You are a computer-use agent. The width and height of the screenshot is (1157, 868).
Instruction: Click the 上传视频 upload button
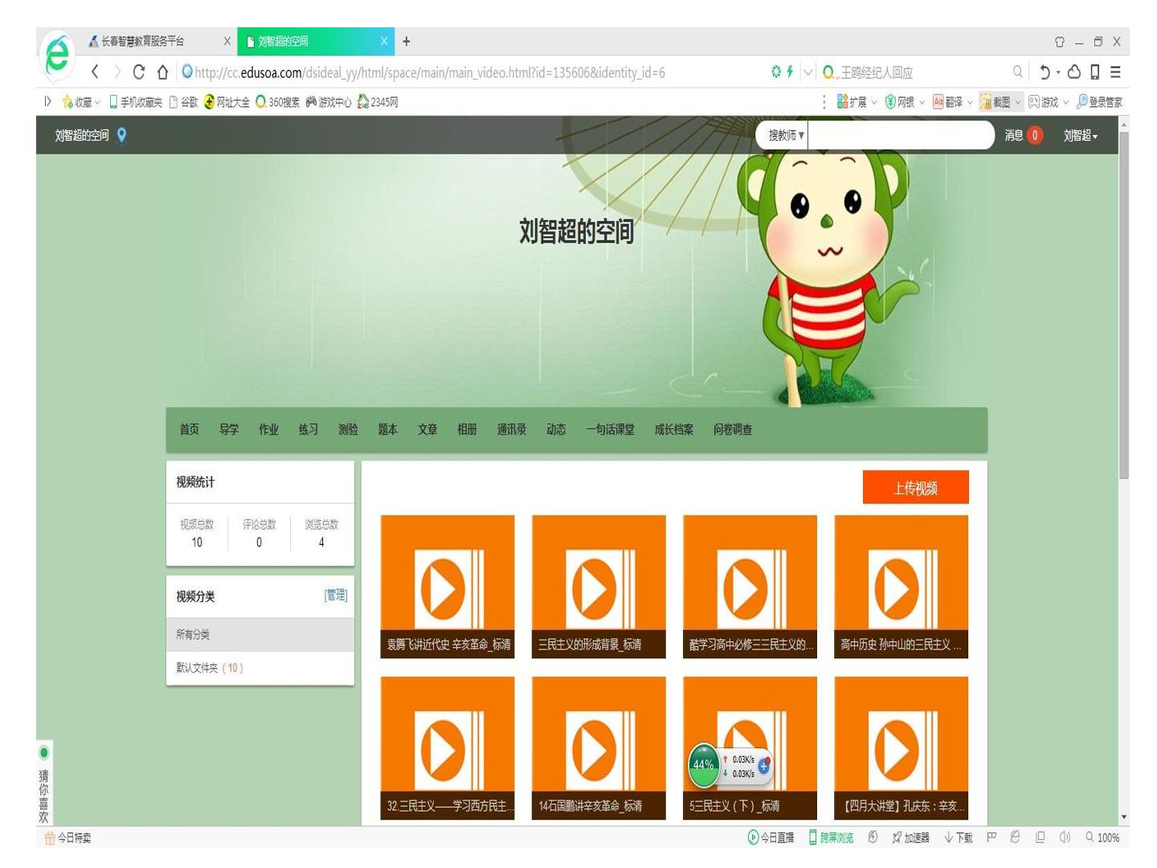click(915, 487)
